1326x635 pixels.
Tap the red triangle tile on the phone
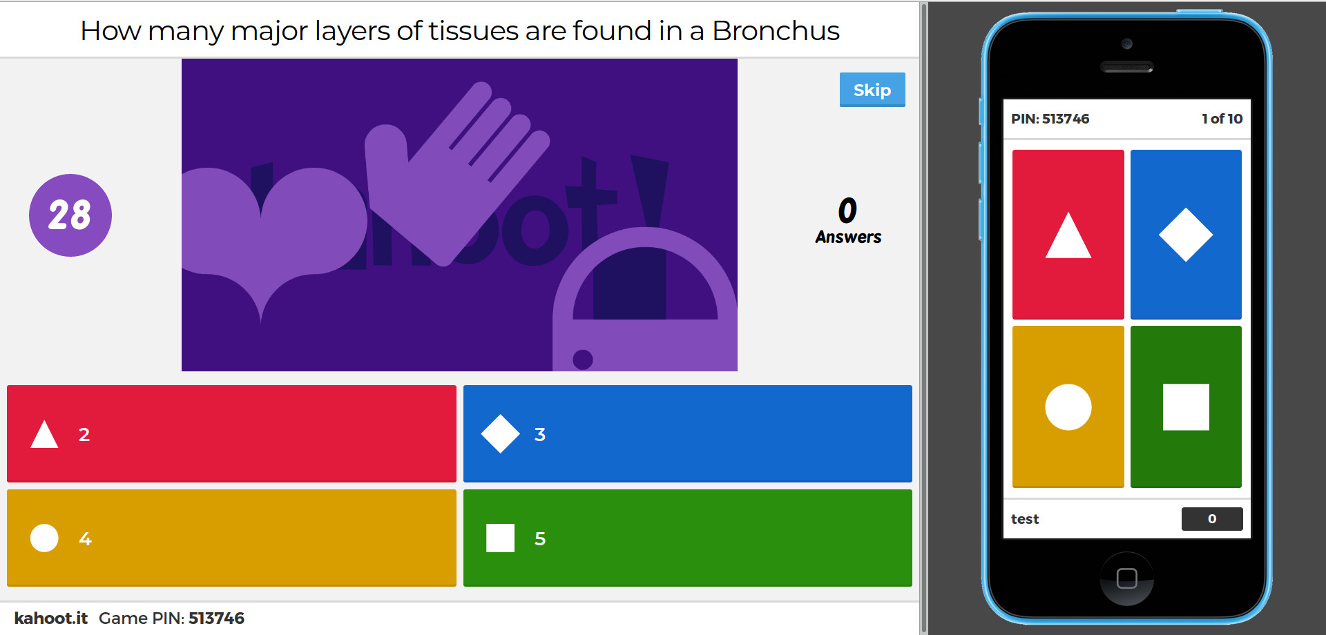[1068, 234]
